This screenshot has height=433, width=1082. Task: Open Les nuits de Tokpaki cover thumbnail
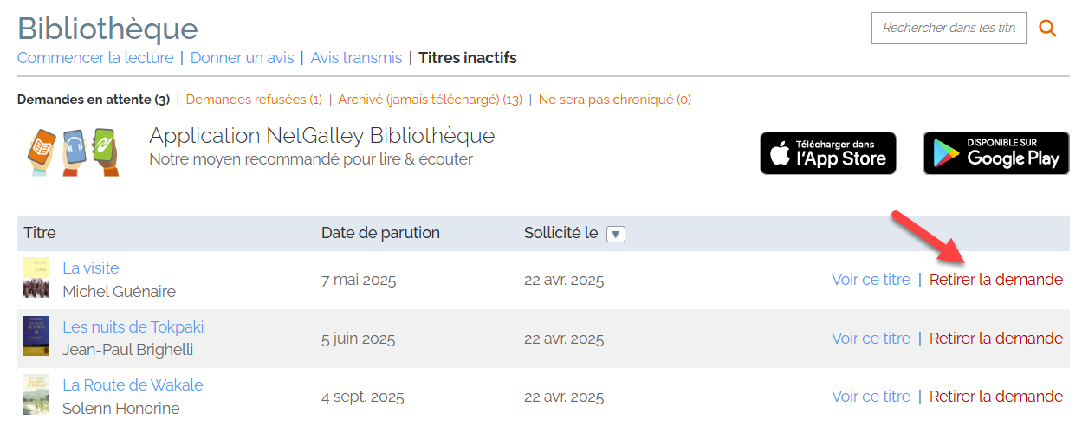[x=36, y=337]
